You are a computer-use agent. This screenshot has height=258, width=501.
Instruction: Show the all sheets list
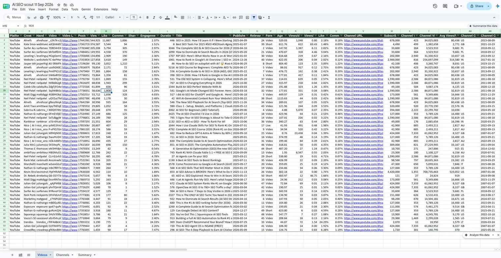click(29, 255)
